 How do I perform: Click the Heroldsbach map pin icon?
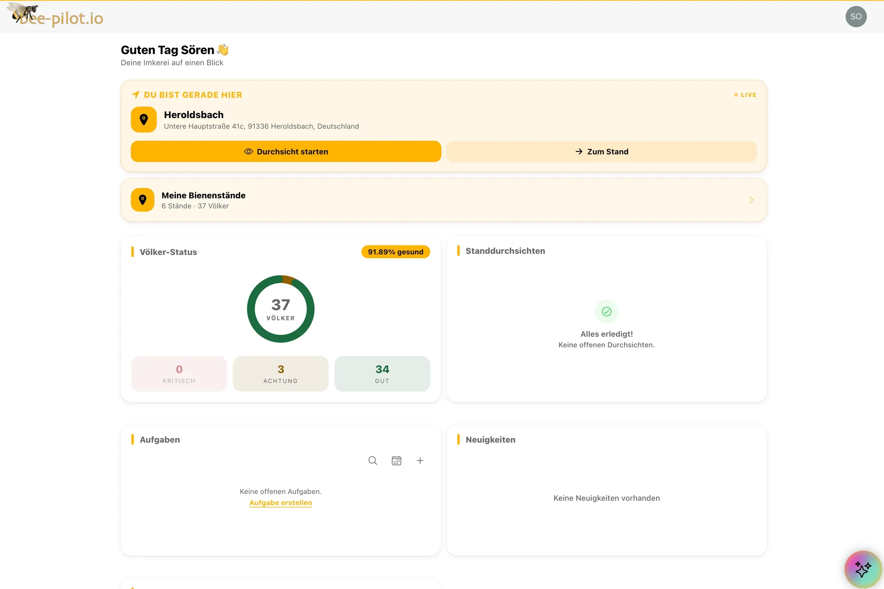click(143, 119)
